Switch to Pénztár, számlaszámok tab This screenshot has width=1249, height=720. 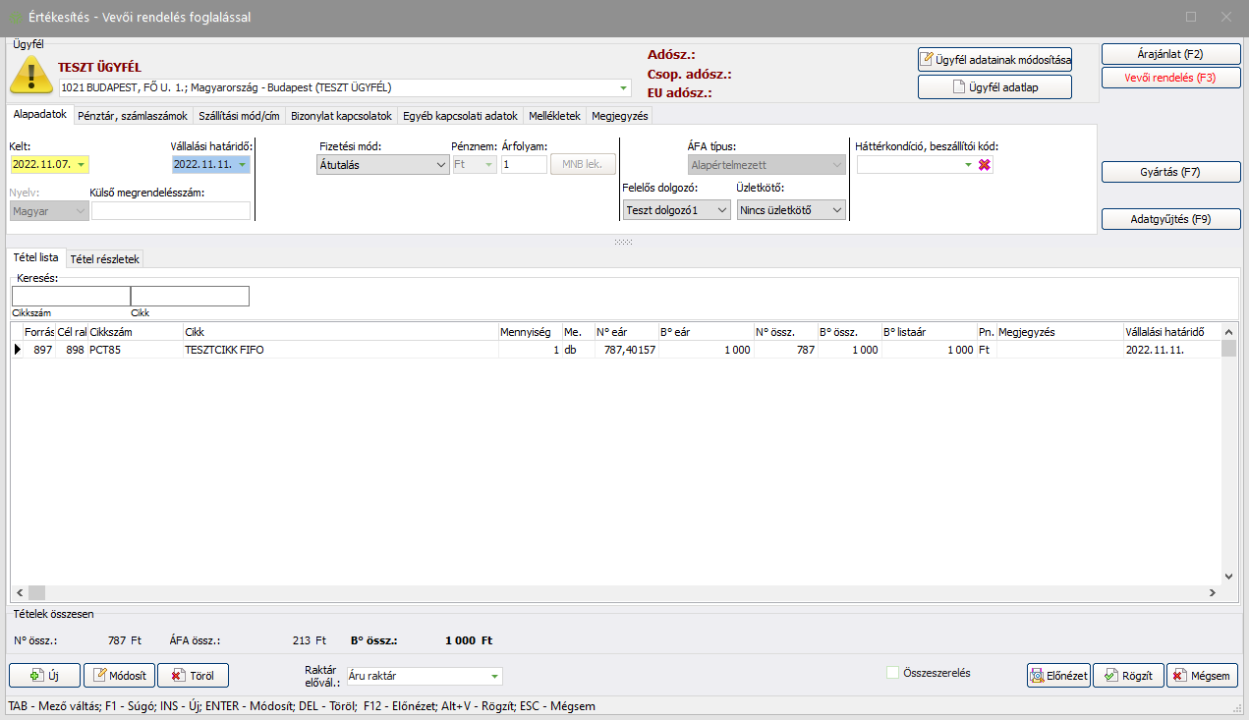132,116
